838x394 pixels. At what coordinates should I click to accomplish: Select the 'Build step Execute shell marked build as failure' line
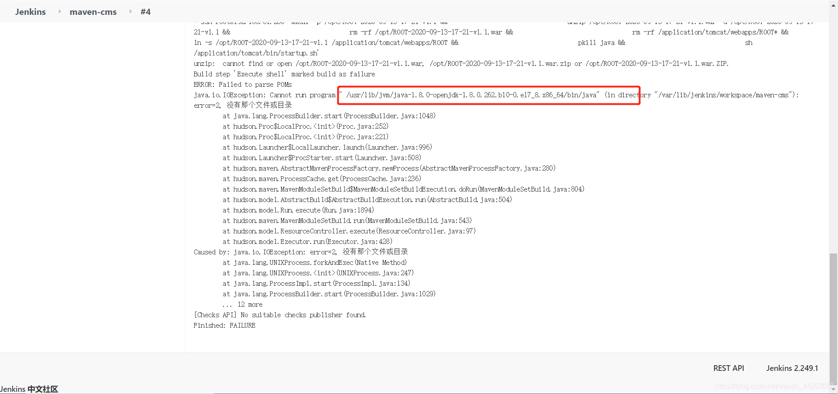tap(284, 74)
